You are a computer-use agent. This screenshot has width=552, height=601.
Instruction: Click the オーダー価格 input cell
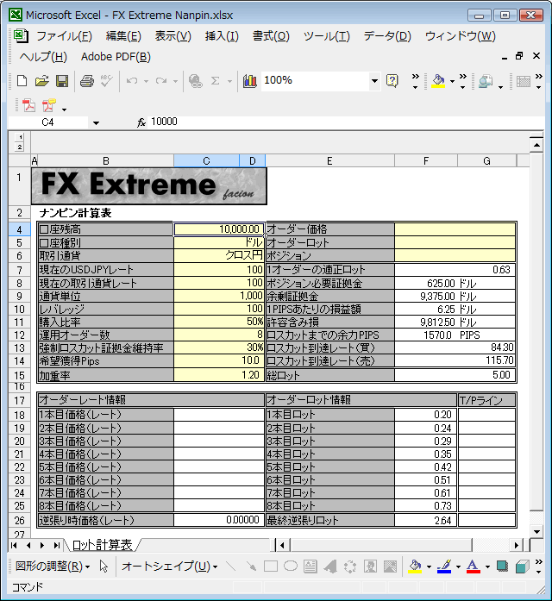click(455, 229)
